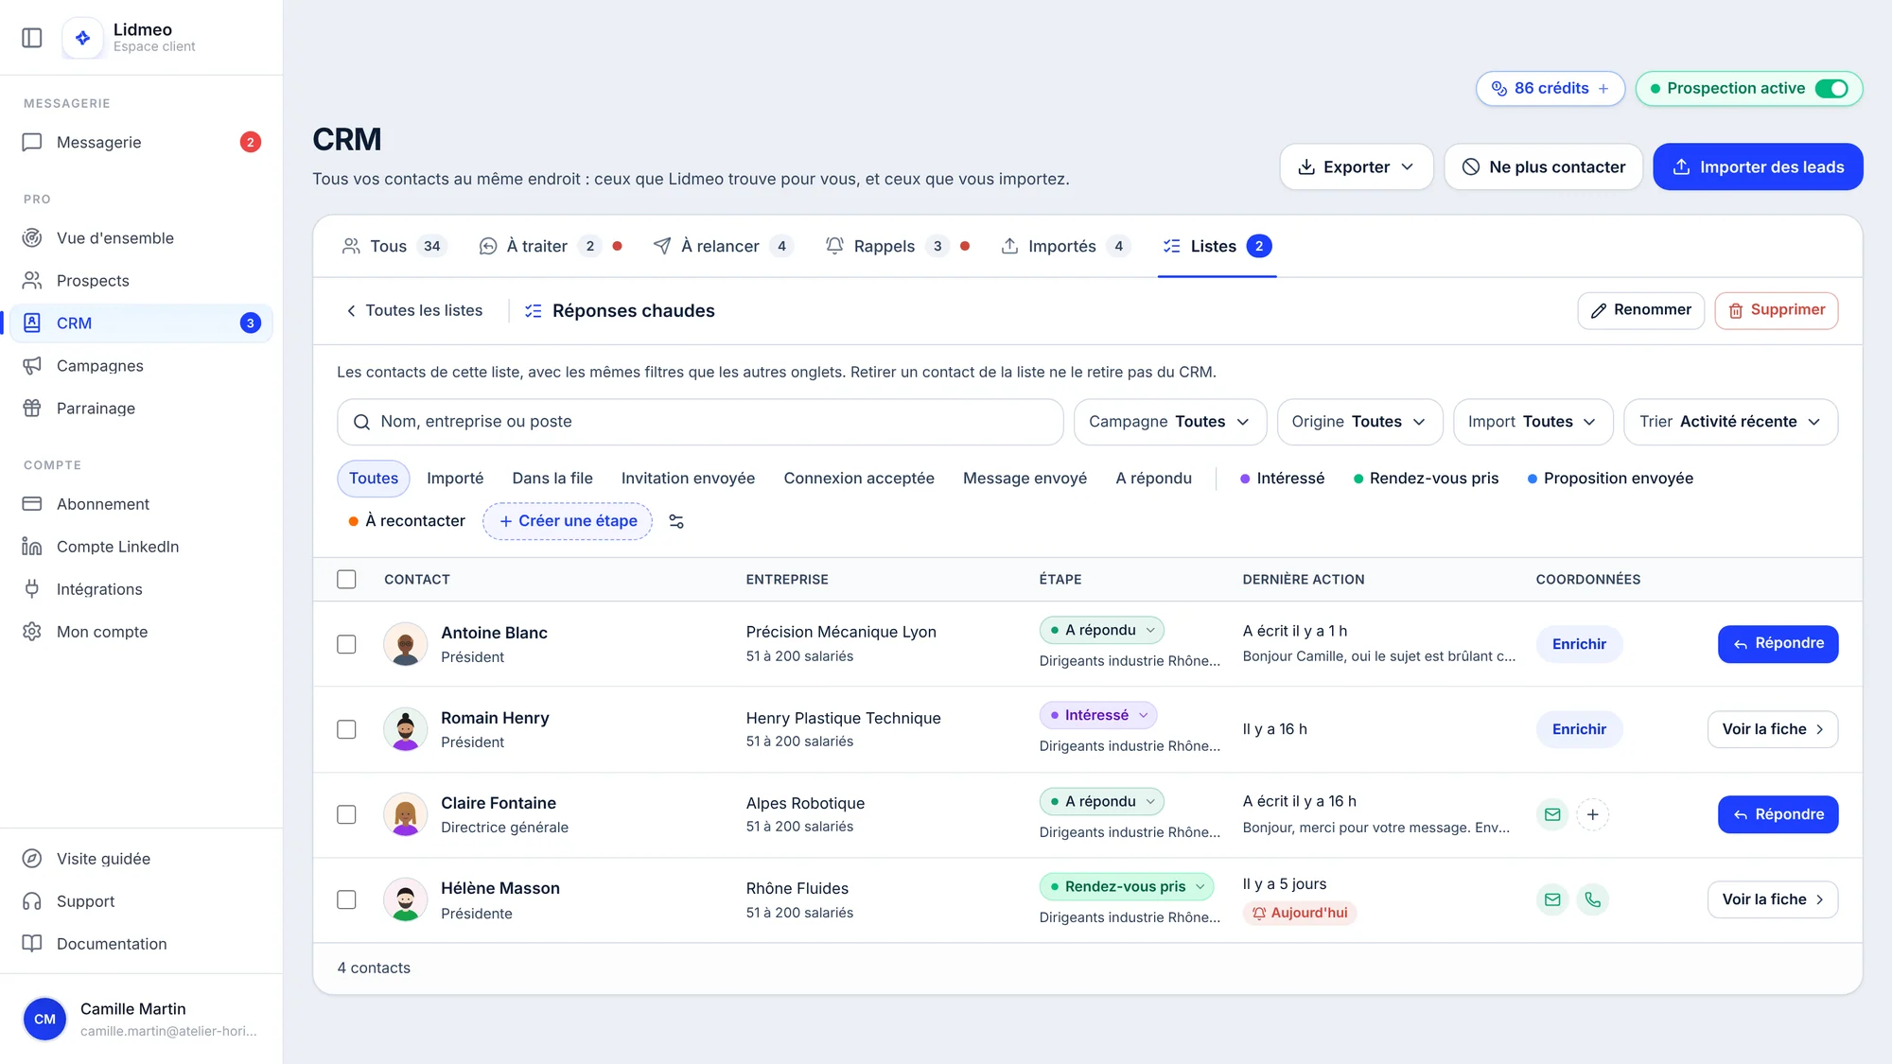Add coordinates with plus icon for Claire Fontaine
The width and height of the screenshot is (1892, 1064).
(1593, 814)
